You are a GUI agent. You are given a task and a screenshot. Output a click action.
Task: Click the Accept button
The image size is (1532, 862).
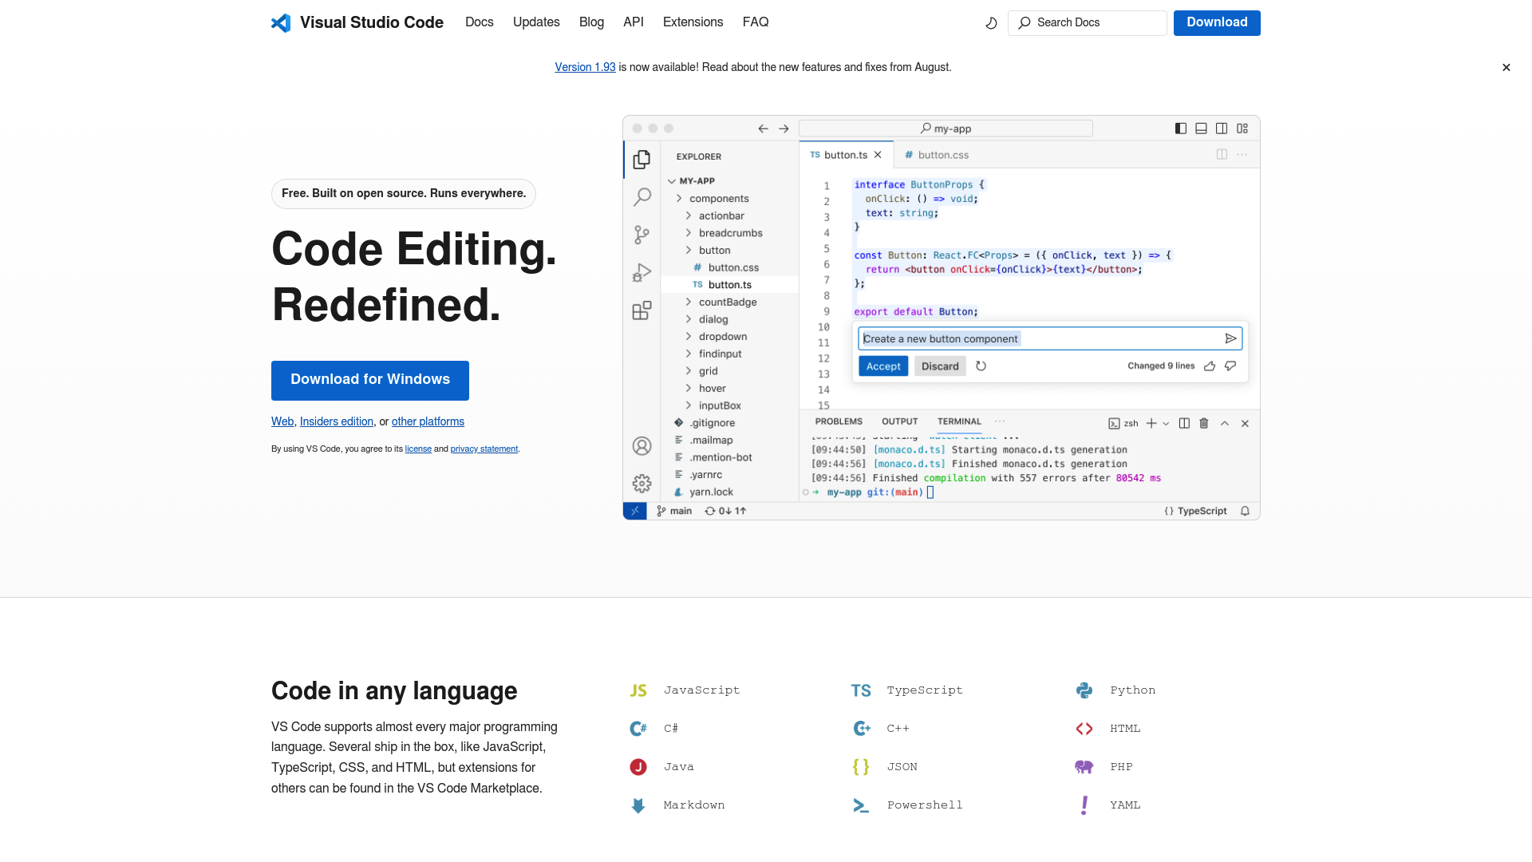point(883,366)
